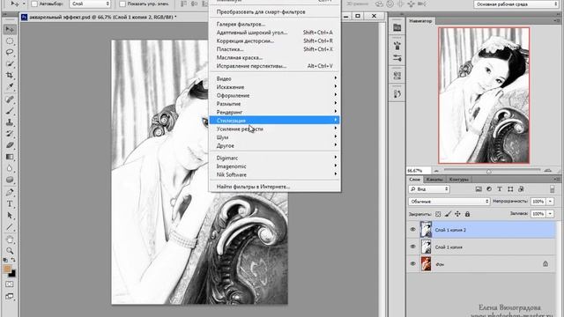Click lock image pixels brush icon

(448, 214)
